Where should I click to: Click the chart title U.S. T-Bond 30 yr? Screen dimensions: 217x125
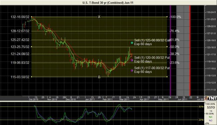(x=108, y=2)
